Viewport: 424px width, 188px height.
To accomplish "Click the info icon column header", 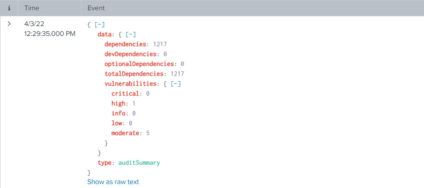I will coord(9,8).
